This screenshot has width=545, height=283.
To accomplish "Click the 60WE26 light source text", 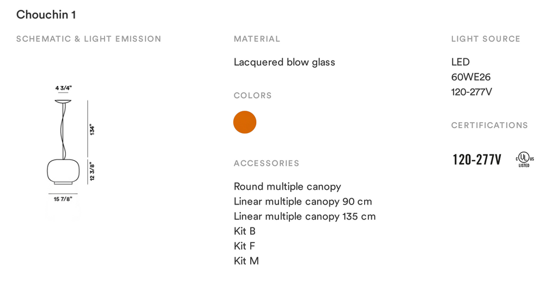I will coord(471,77).
